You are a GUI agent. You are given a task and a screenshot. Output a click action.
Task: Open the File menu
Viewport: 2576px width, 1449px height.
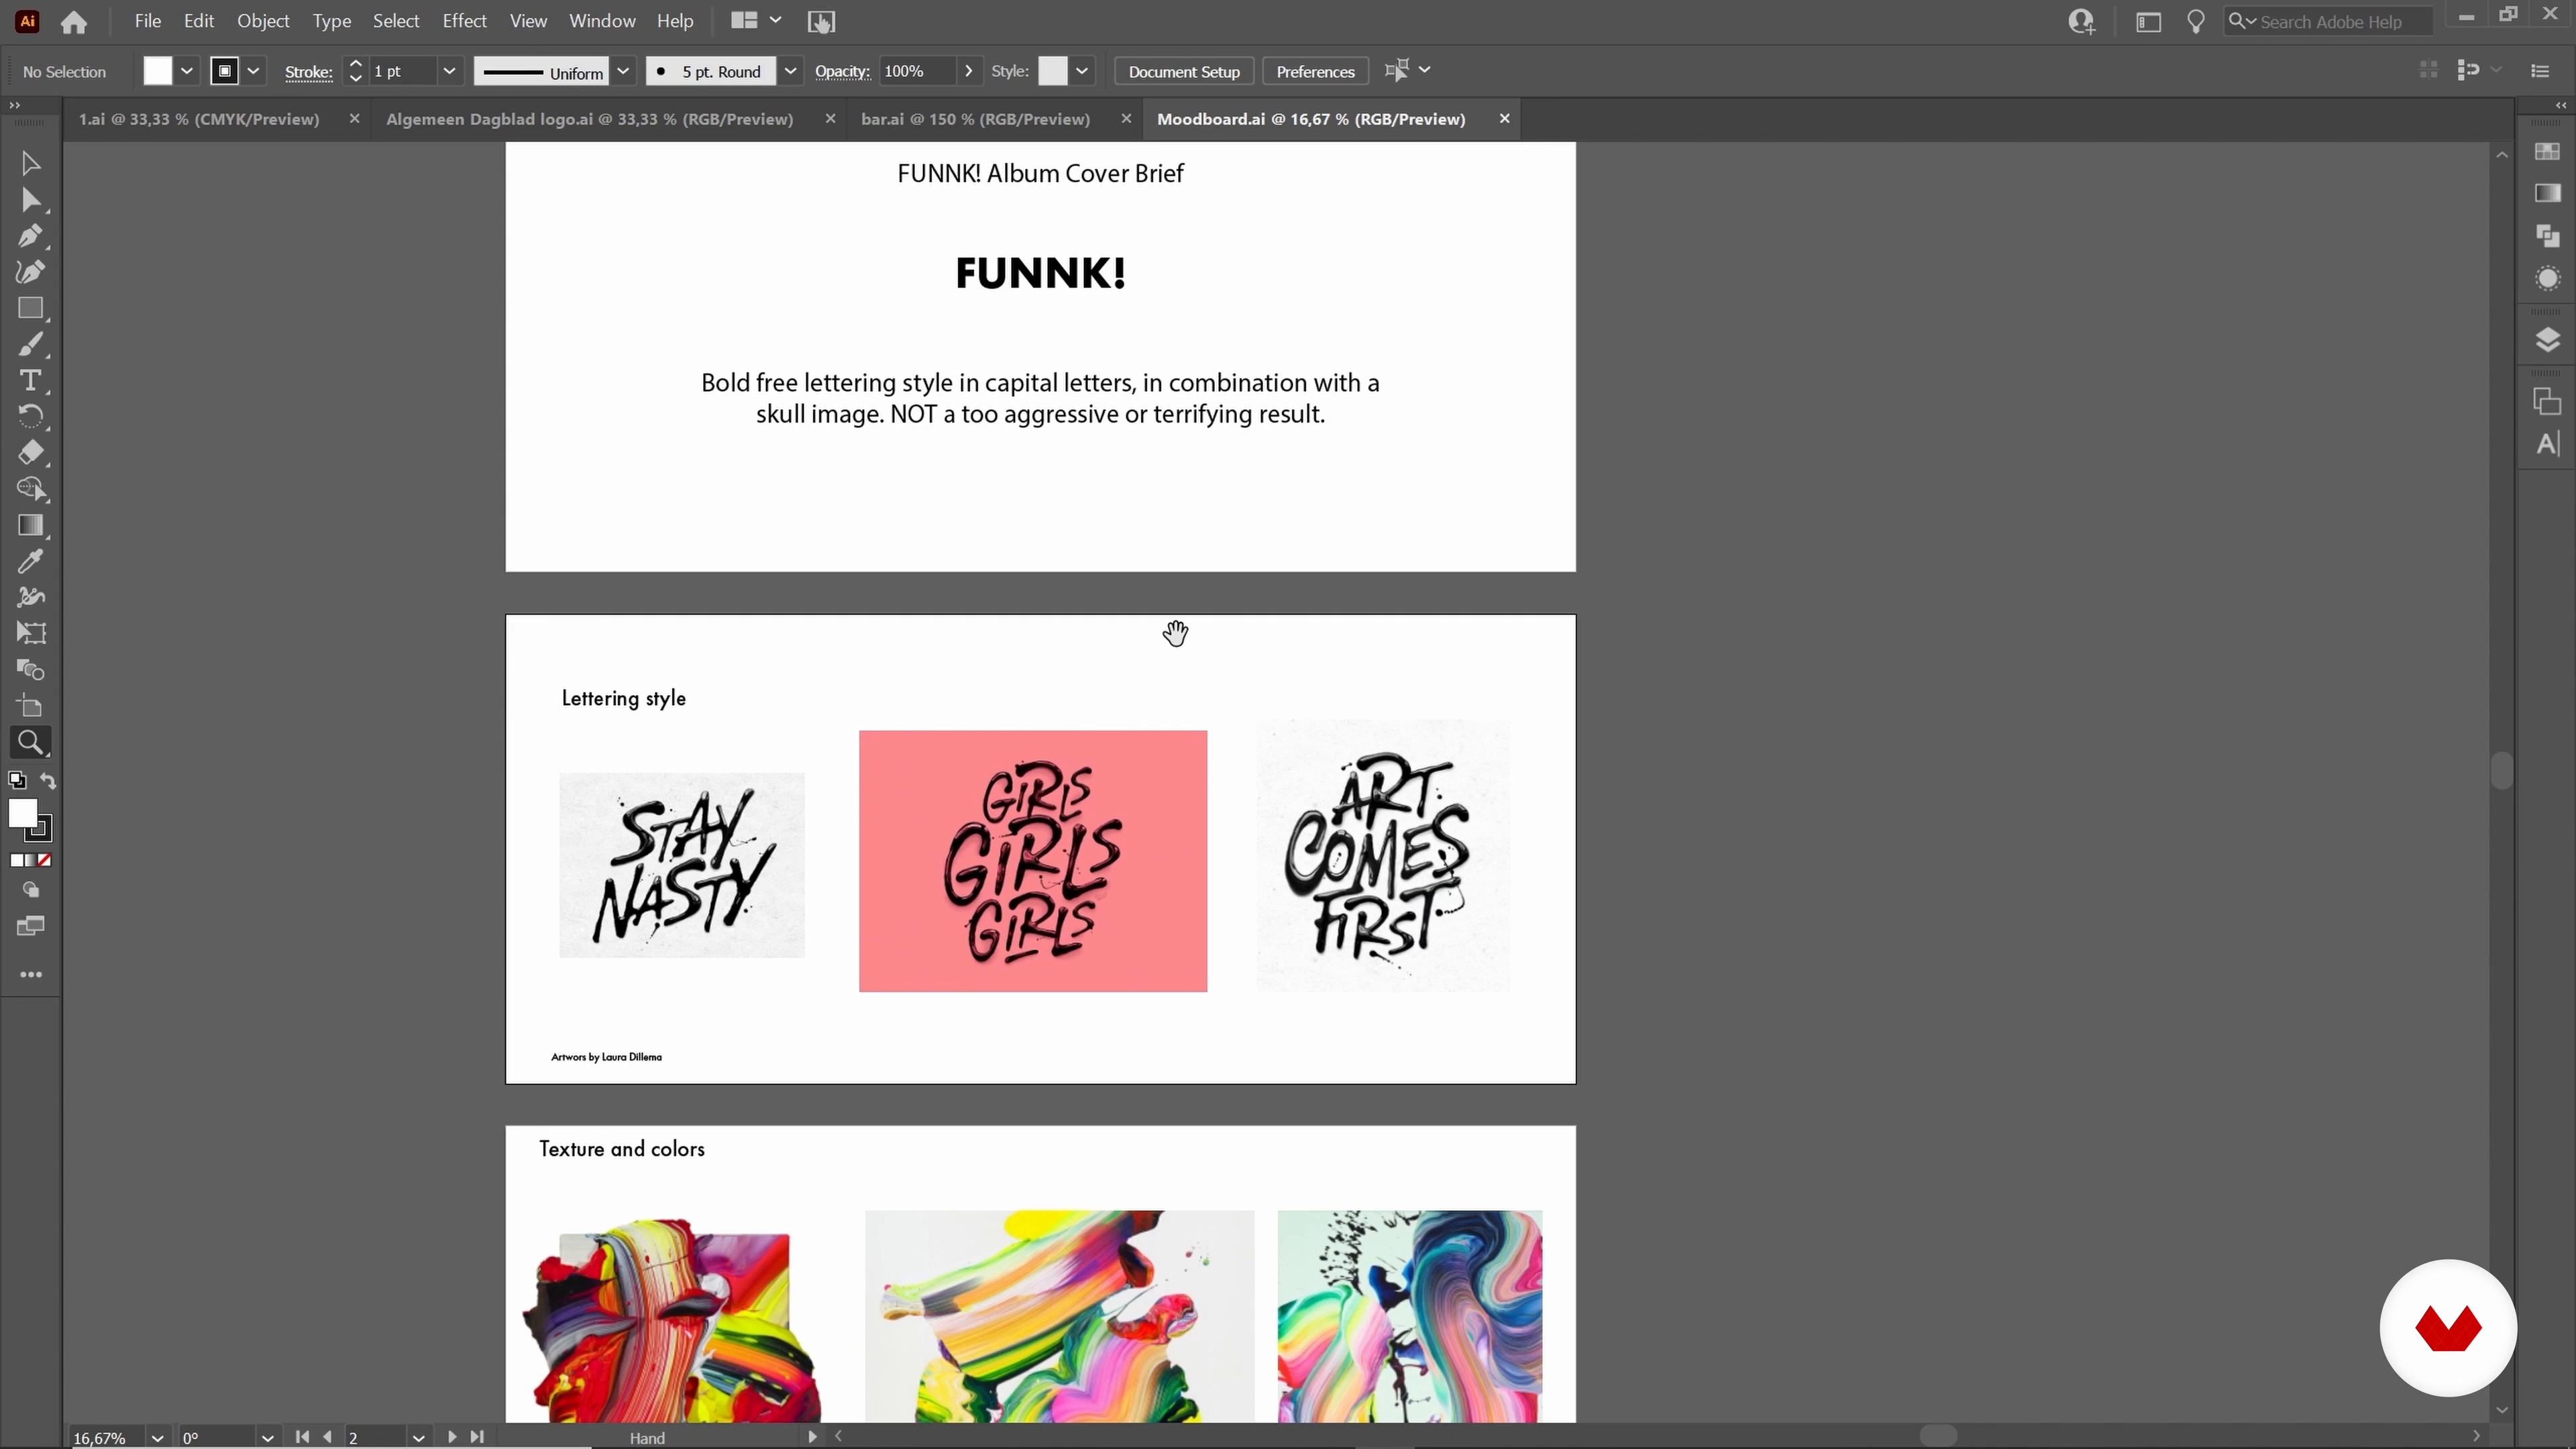pyautogui.click(x=148, y=21)
